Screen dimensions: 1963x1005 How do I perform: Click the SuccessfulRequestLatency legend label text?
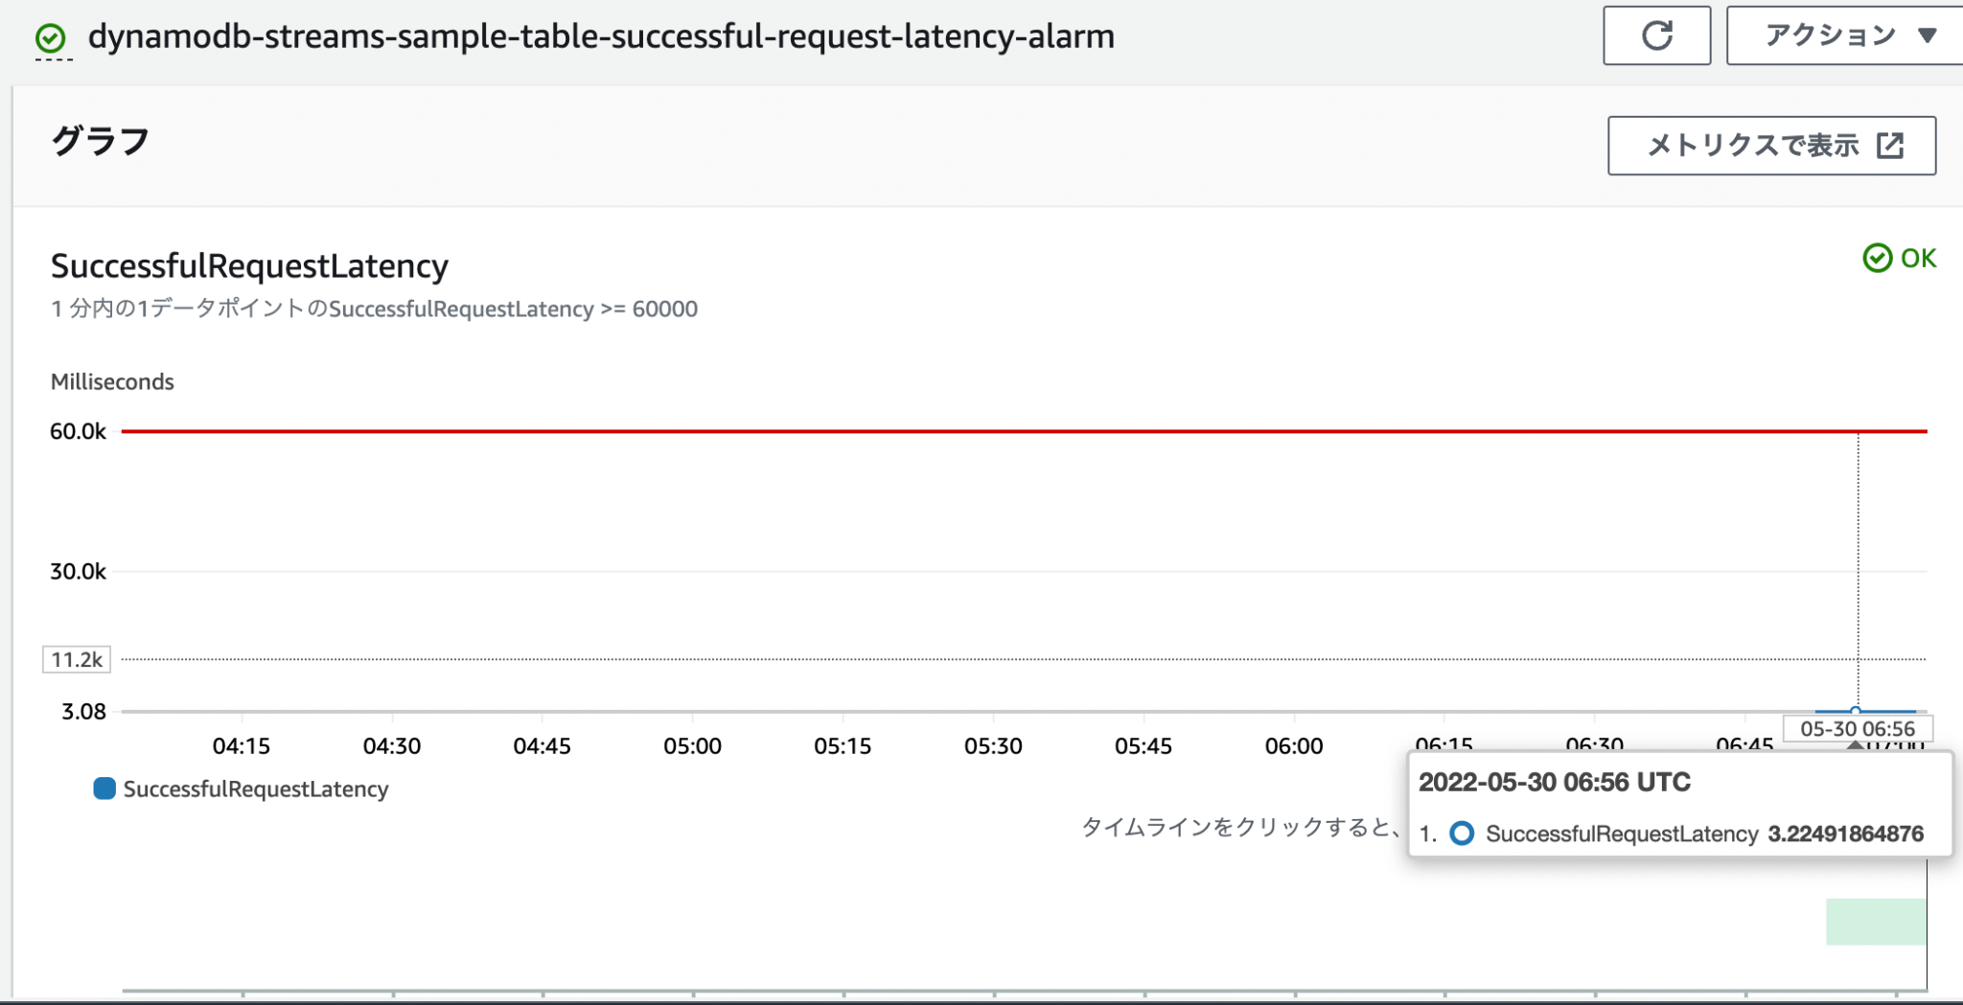click(253, 788)
